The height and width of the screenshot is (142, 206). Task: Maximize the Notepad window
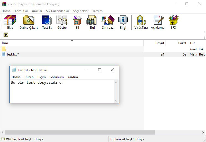[100, 70]
